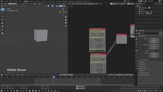Open the File menu
163x92 pixels.
[4, 1]
